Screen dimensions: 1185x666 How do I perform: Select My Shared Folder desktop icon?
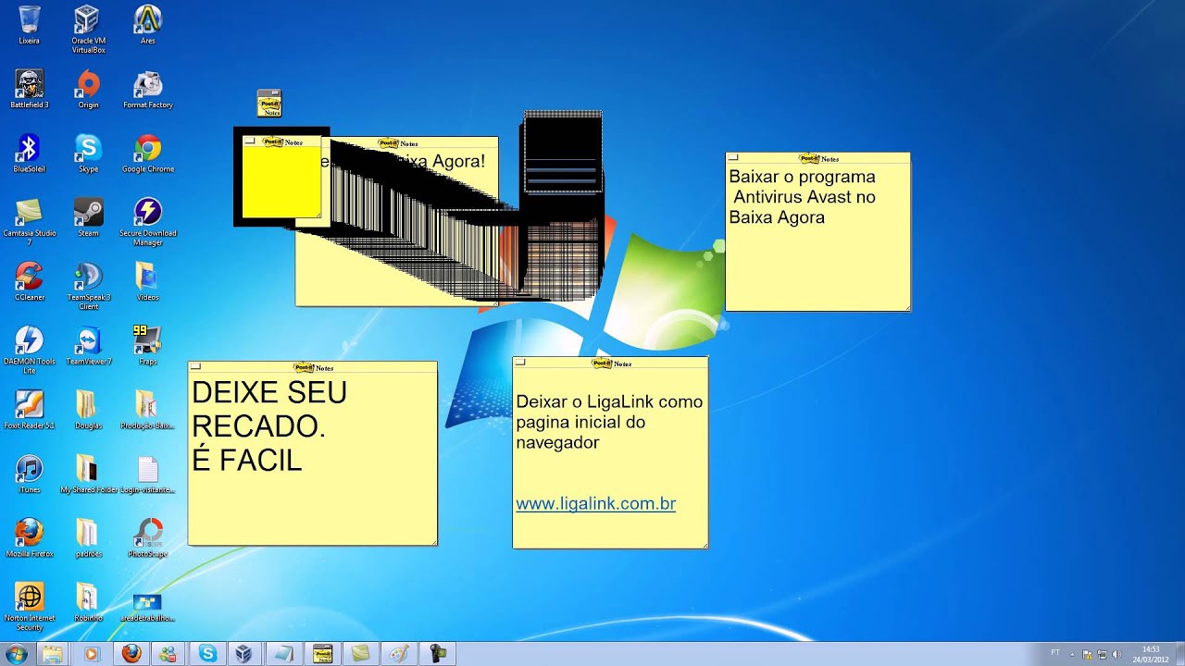click(x=88, y=473)
